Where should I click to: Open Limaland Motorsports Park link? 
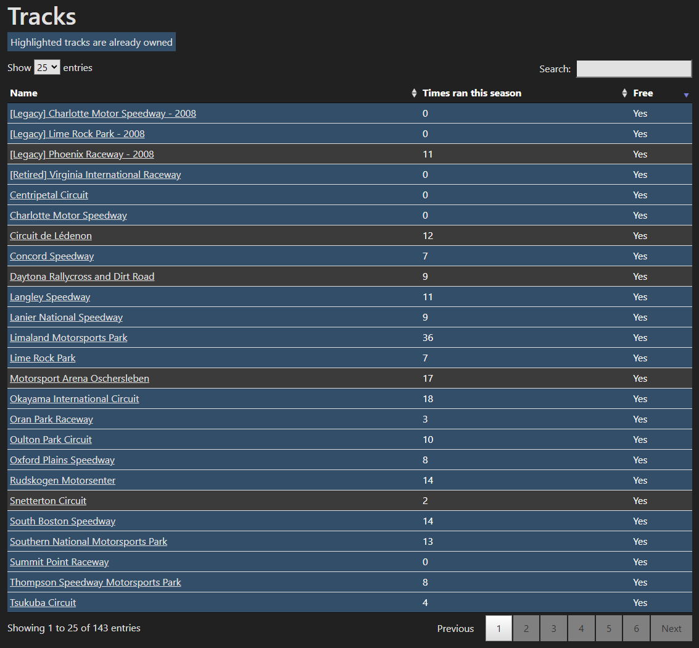click(68, 338)
